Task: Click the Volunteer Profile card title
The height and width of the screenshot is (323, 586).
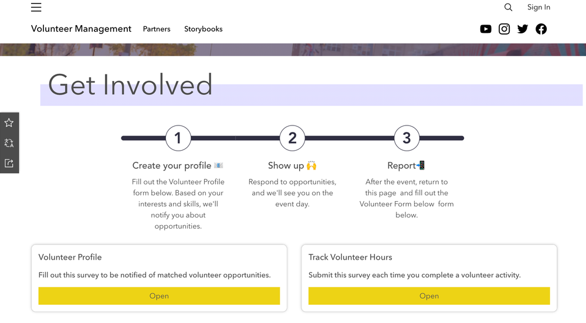Action: tap(70, 257)
